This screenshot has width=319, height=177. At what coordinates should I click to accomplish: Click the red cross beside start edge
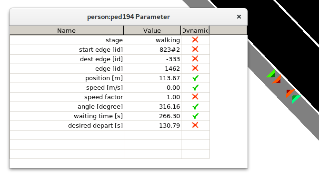coord(195,49)
